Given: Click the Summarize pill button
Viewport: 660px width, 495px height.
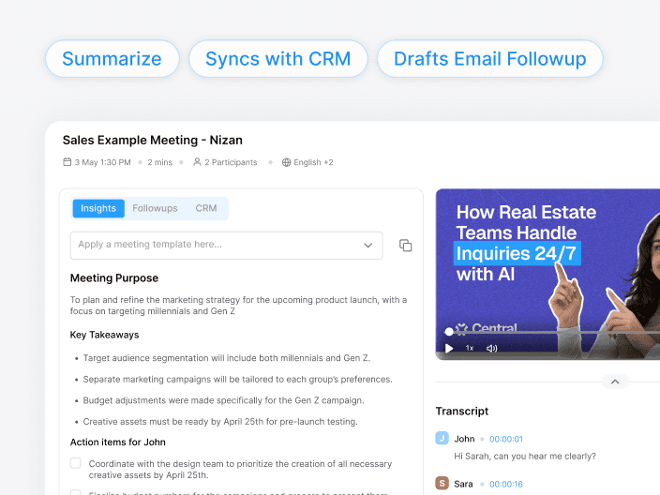Looking at the screenshot, I should [x=112, y=59].
